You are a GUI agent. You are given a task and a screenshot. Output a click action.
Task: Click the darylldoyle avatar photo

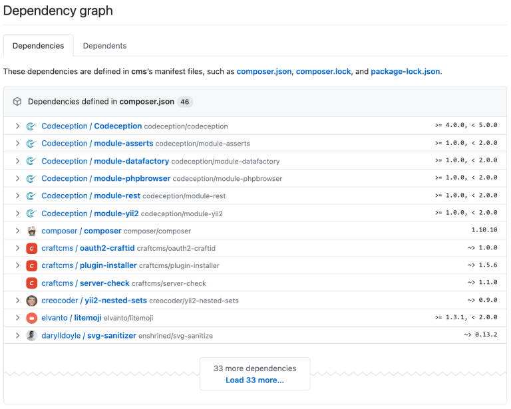tap(31, 335)
